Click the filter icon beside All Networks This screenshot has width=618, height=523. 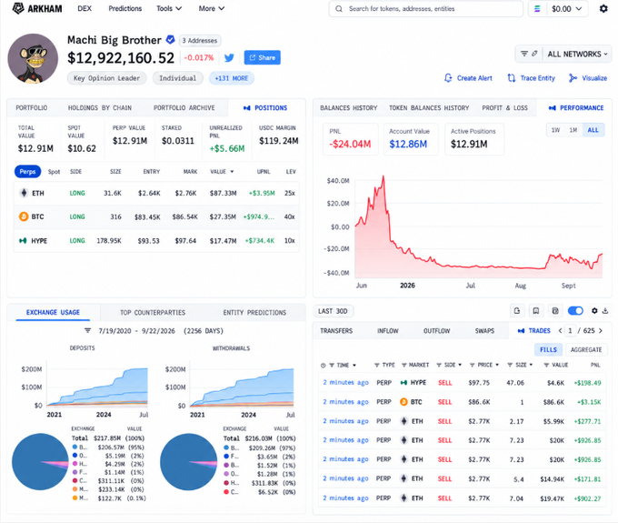(x=524, y=54)
